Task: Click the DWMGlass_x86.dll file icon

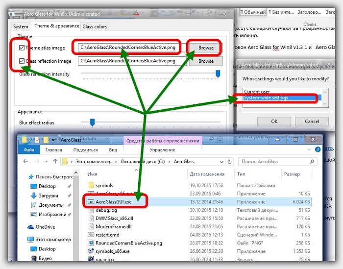Action: (x=91, y=218)
